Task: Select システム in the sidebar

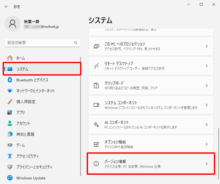Action: click(x=42, y=69)
